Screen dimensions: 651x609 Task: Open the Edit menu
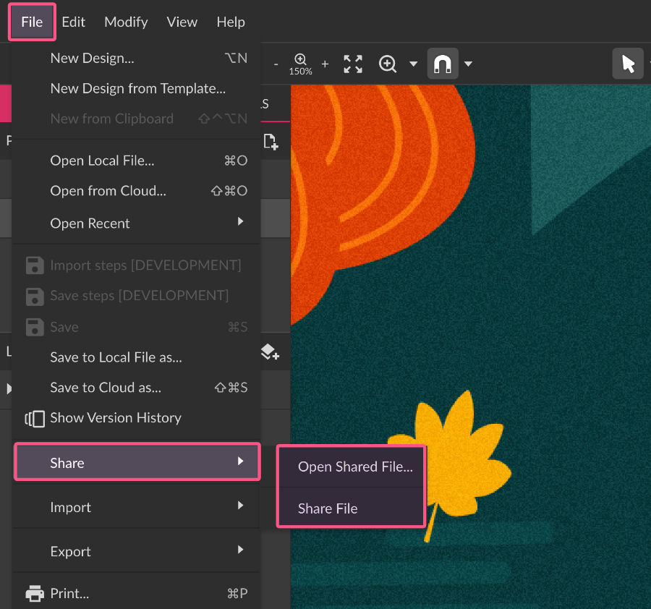click(74, 22)
